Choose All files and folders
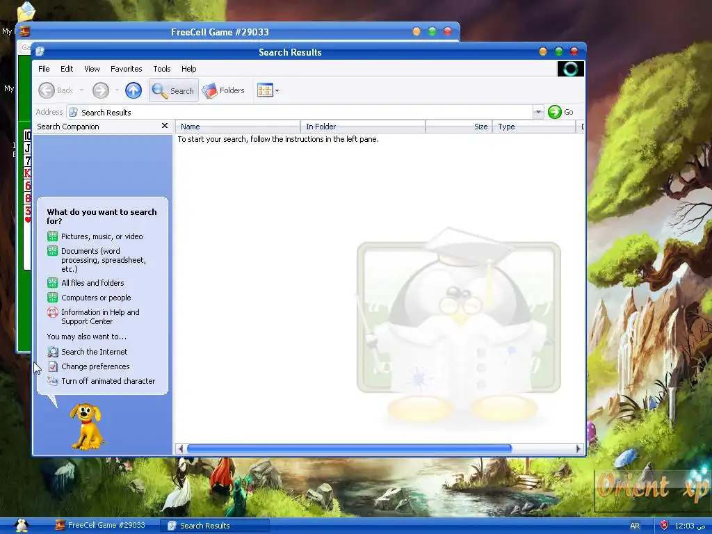The width and height of the screenshot is (712, 534). point(92,283)
